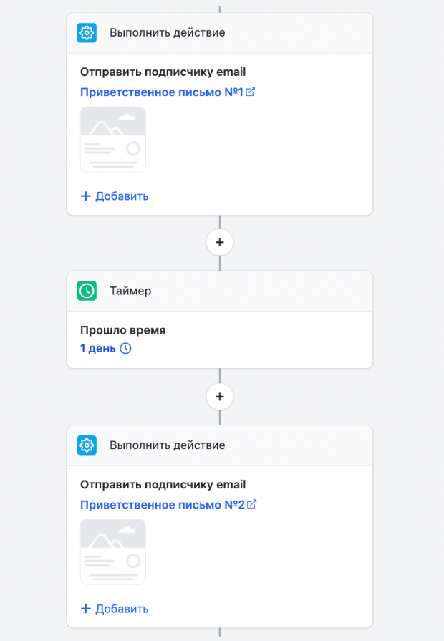Select the Таймер block header
The width and height of the screenshot is (444, 641).
pos(130,291)
